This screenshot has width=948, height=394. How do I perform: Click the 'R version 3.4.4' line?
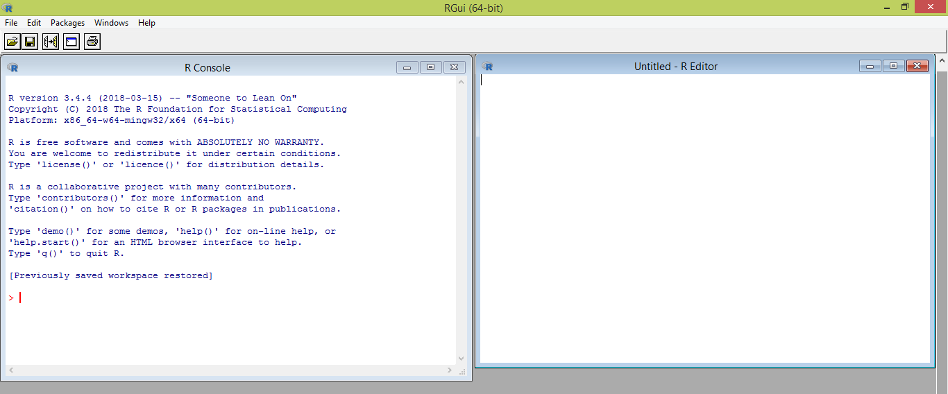click(x=153, y=98)
